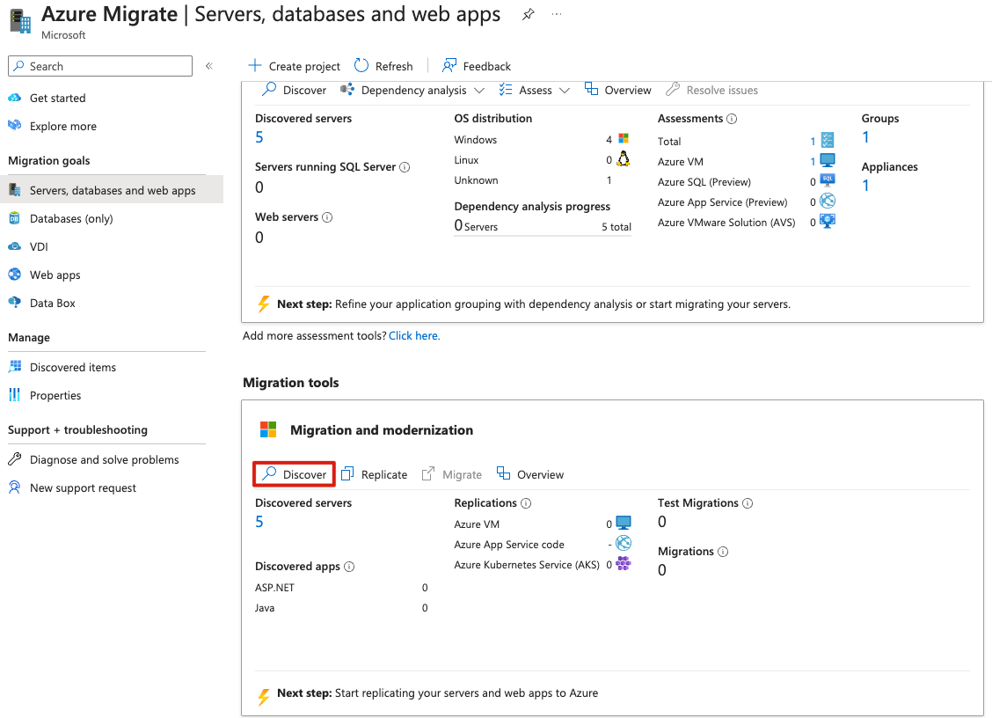Click the Click here link for assessment tools
The width and height of the screenshot is (992, 718).
pos(413,335)
